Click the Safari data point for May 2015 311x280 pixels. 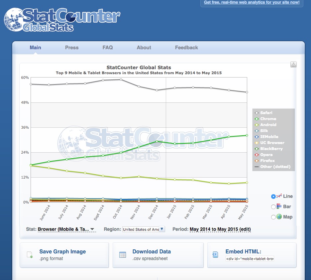247,92
